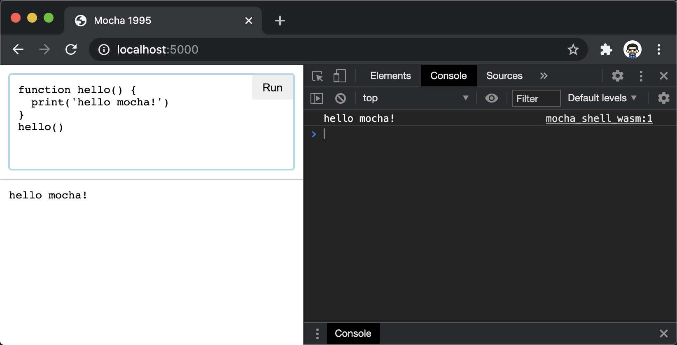Open the drawer three-dot menu
677x345 pixels.
click(x=317, y=333)
